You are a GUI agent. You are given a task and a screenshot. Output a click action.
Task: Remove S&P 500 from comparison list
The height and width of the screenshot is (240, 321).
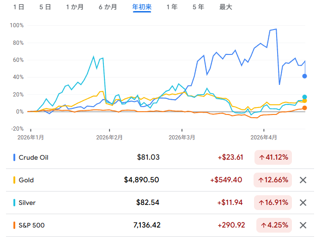[303, 225]
